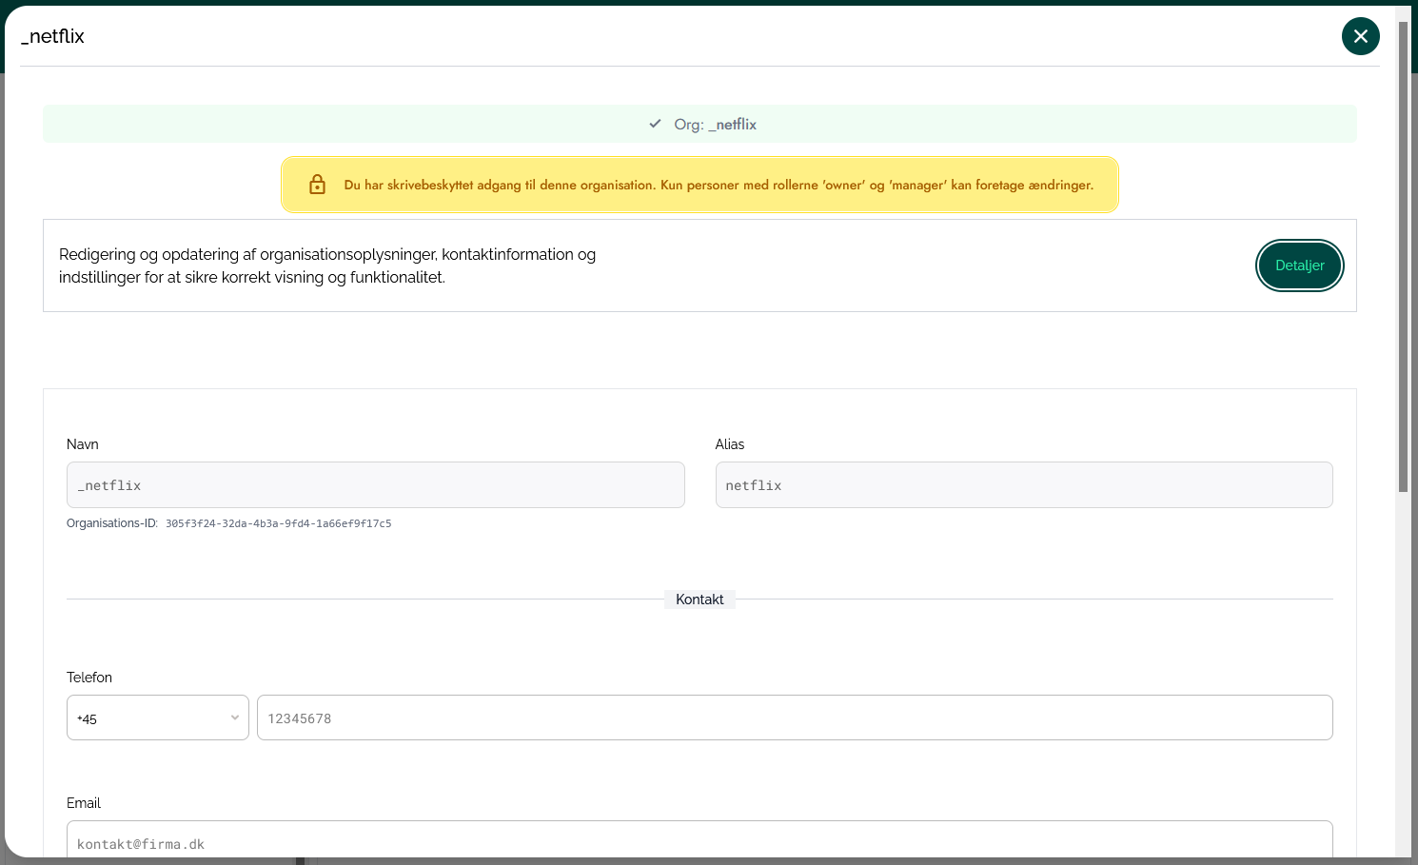Click the Org: _netflix status banner
Viewport: 1418px width, 865px height.
(x=699, y=124)
